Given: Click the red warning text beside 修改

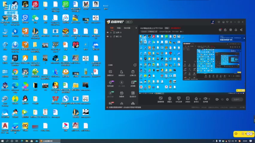Looking at the screenshot, I should point(176,28).
